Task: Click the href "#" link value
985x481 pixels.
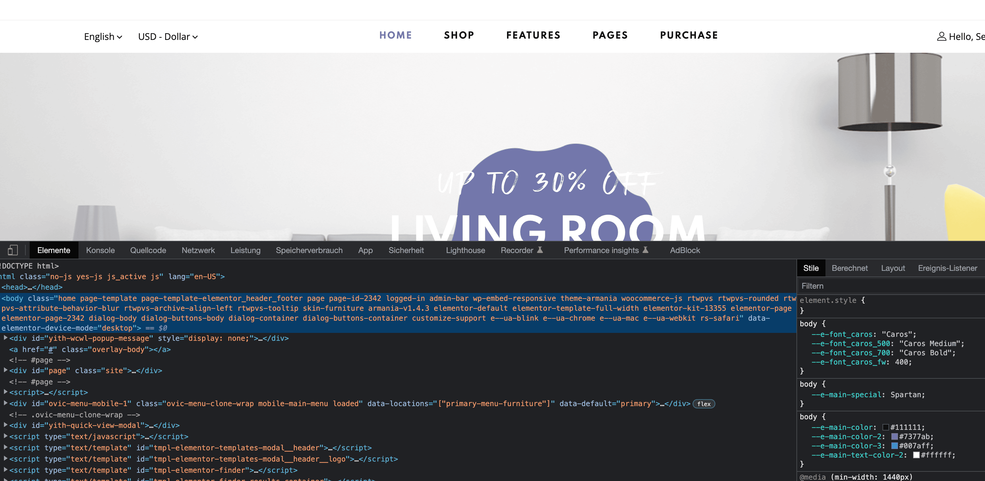Action: click(x=50, y=349)
